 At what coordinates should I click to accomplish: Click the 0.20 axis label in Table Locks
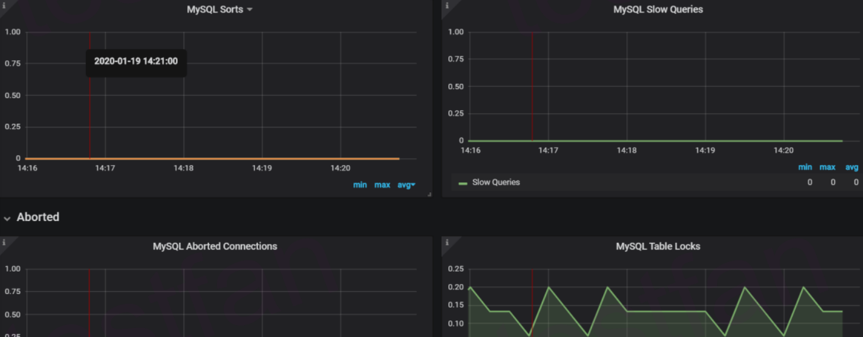click(455, 287)
